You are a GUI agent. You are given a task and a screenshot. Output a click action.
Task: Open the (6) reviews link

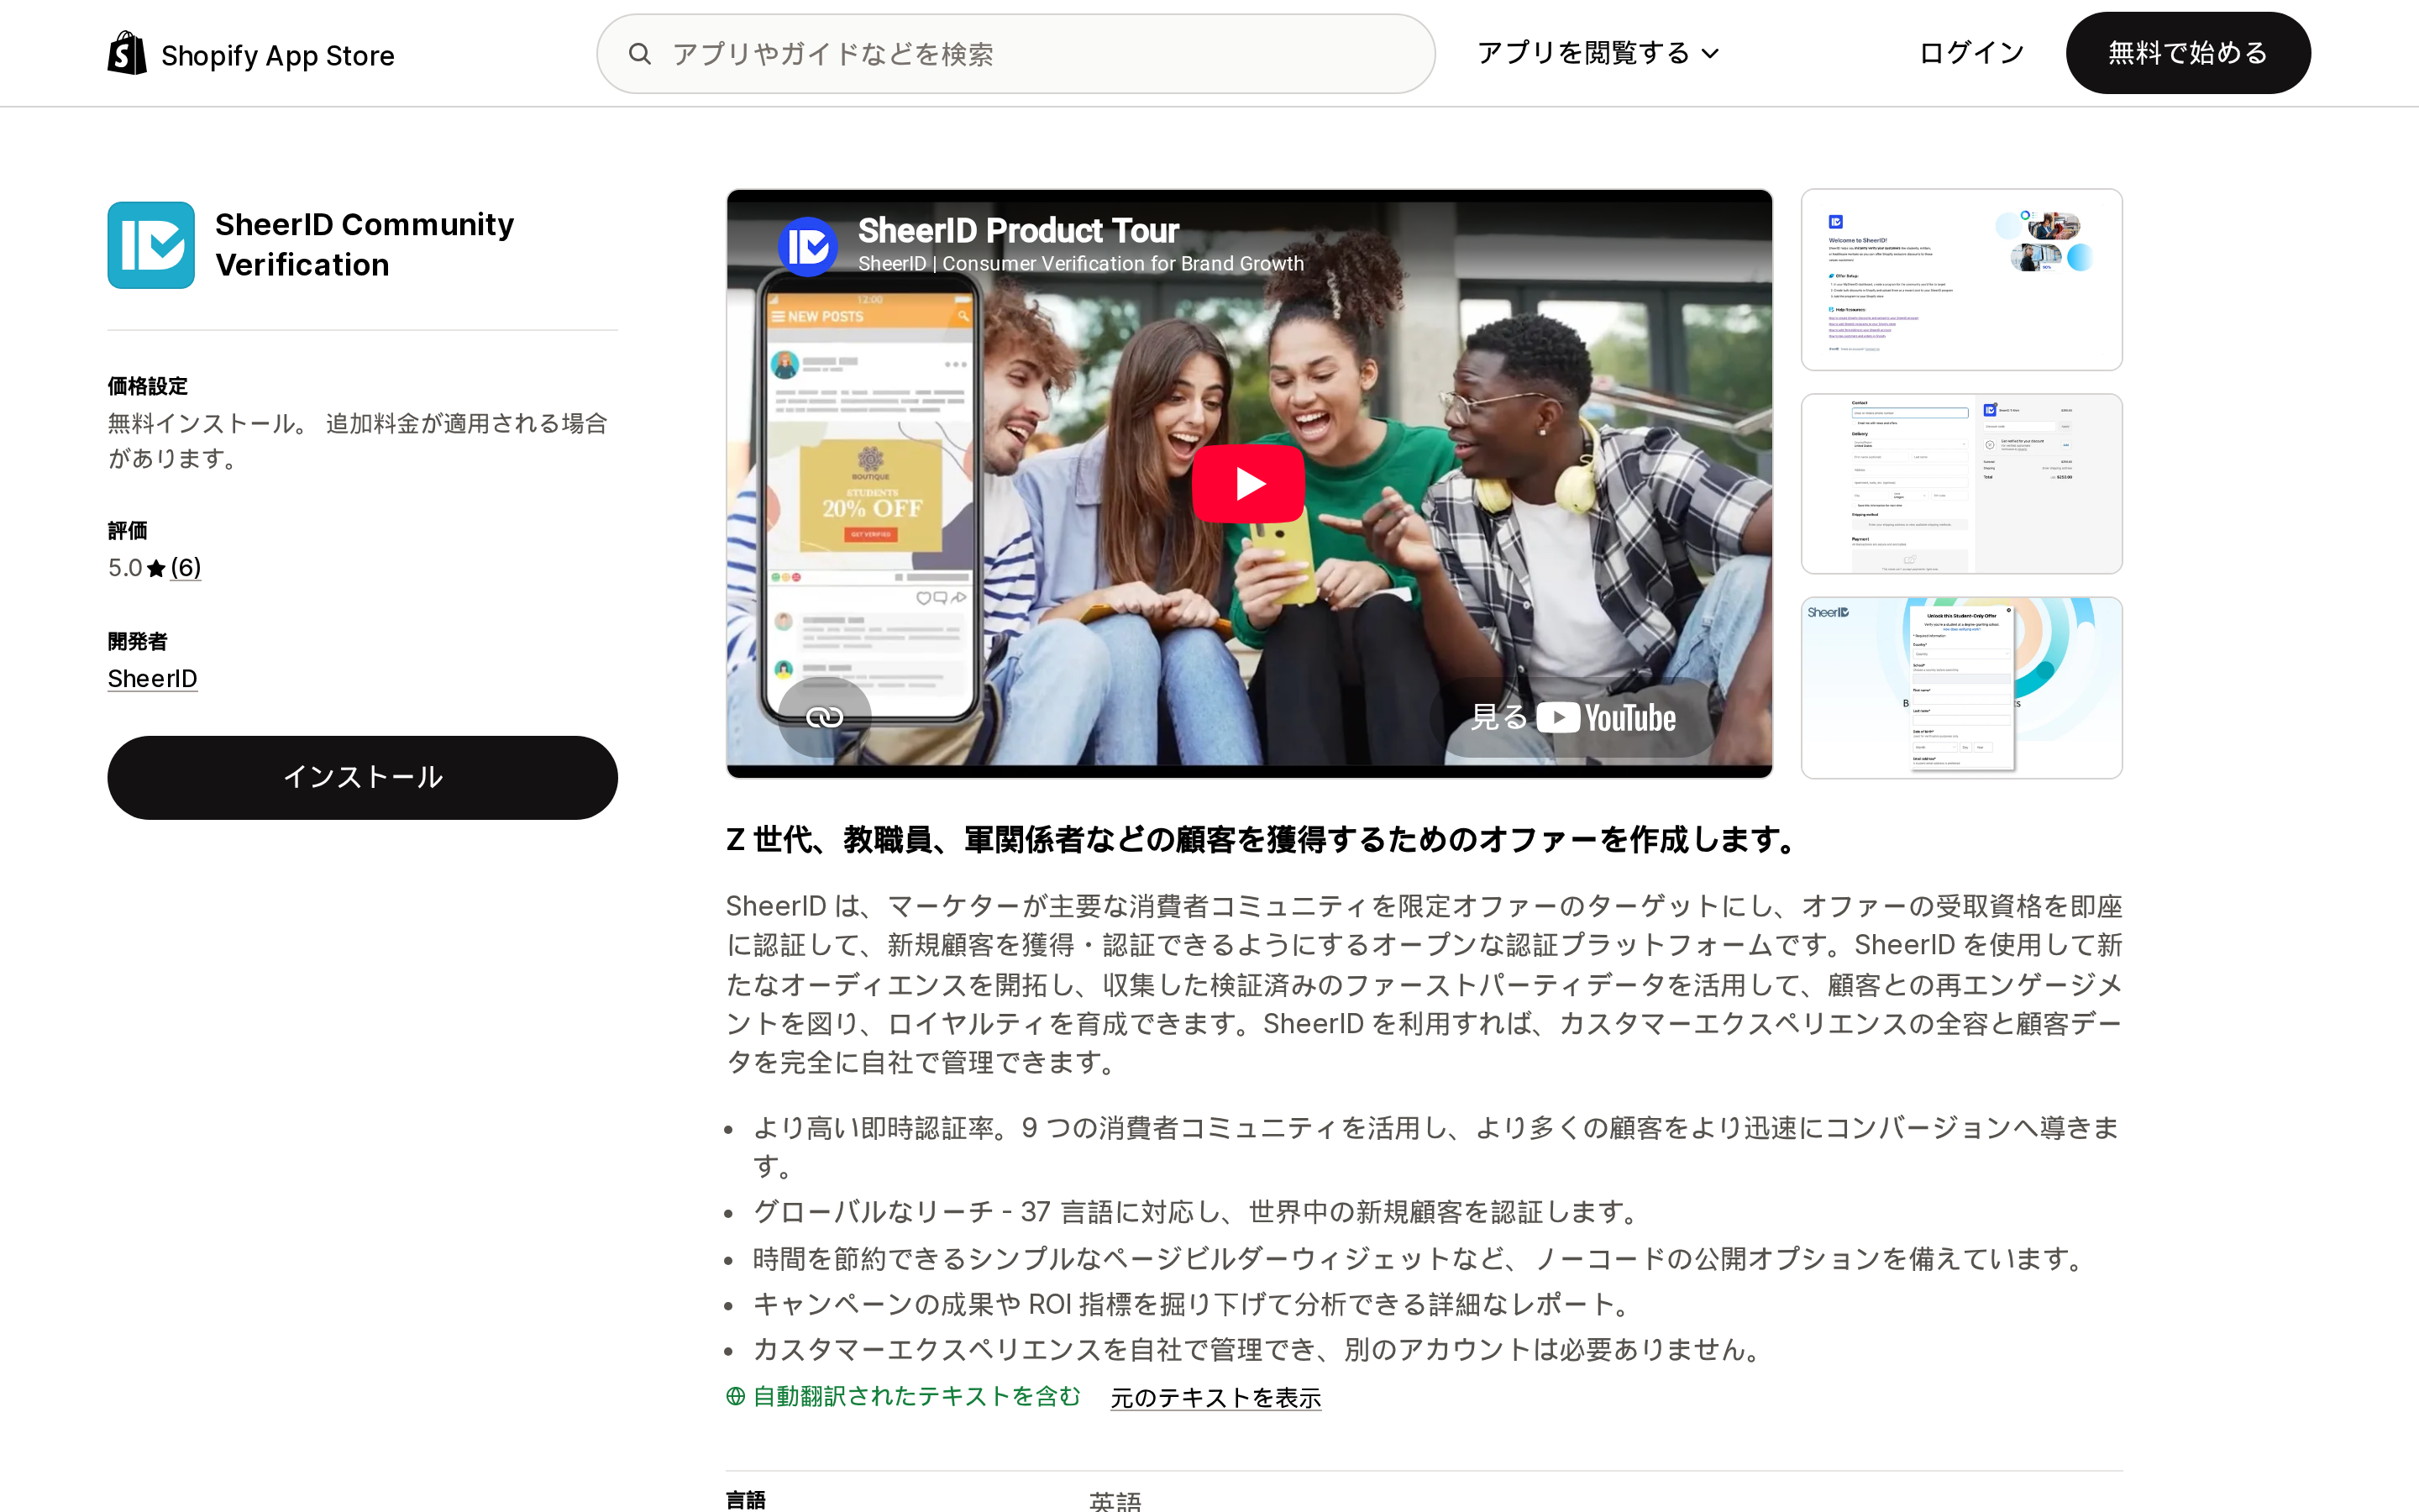click(185, 568)
